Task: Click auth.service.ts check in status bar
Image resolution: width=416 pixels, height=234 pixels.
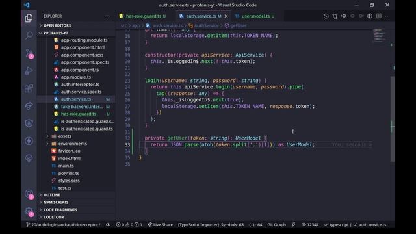Action: point(370,224)
